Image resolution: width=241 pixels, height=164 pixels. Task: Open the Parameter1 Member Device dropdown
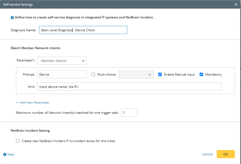[x=62, y=61]
